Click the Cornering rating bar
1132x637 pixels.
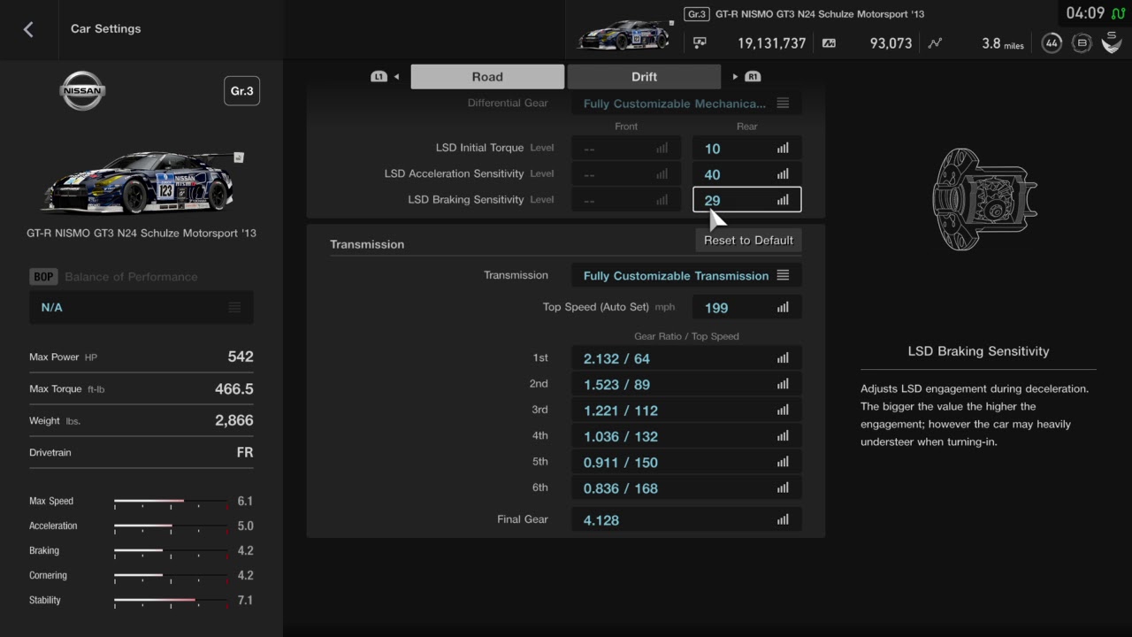click(171, 575)
